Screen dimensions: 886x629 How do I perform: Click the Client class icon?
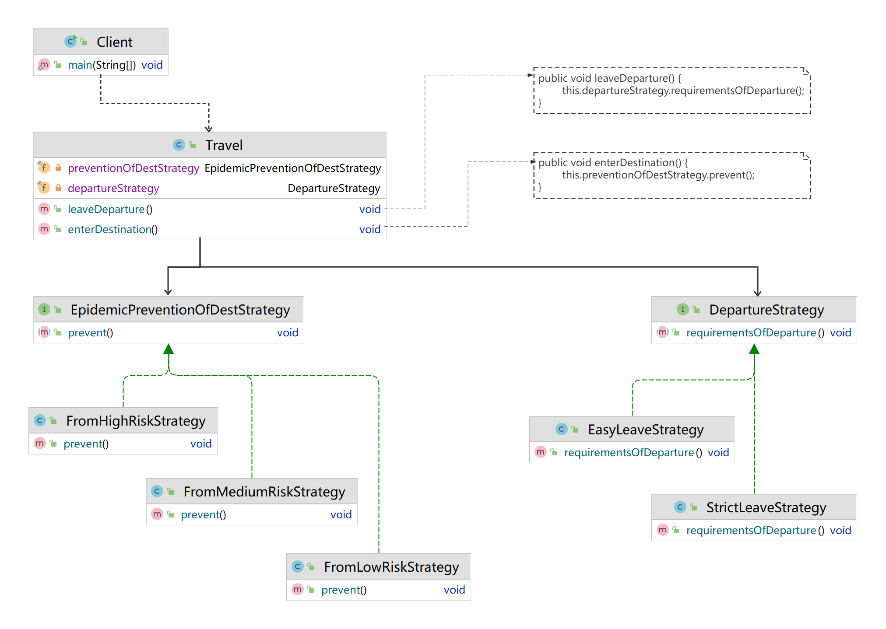click(x=70, y=42)
